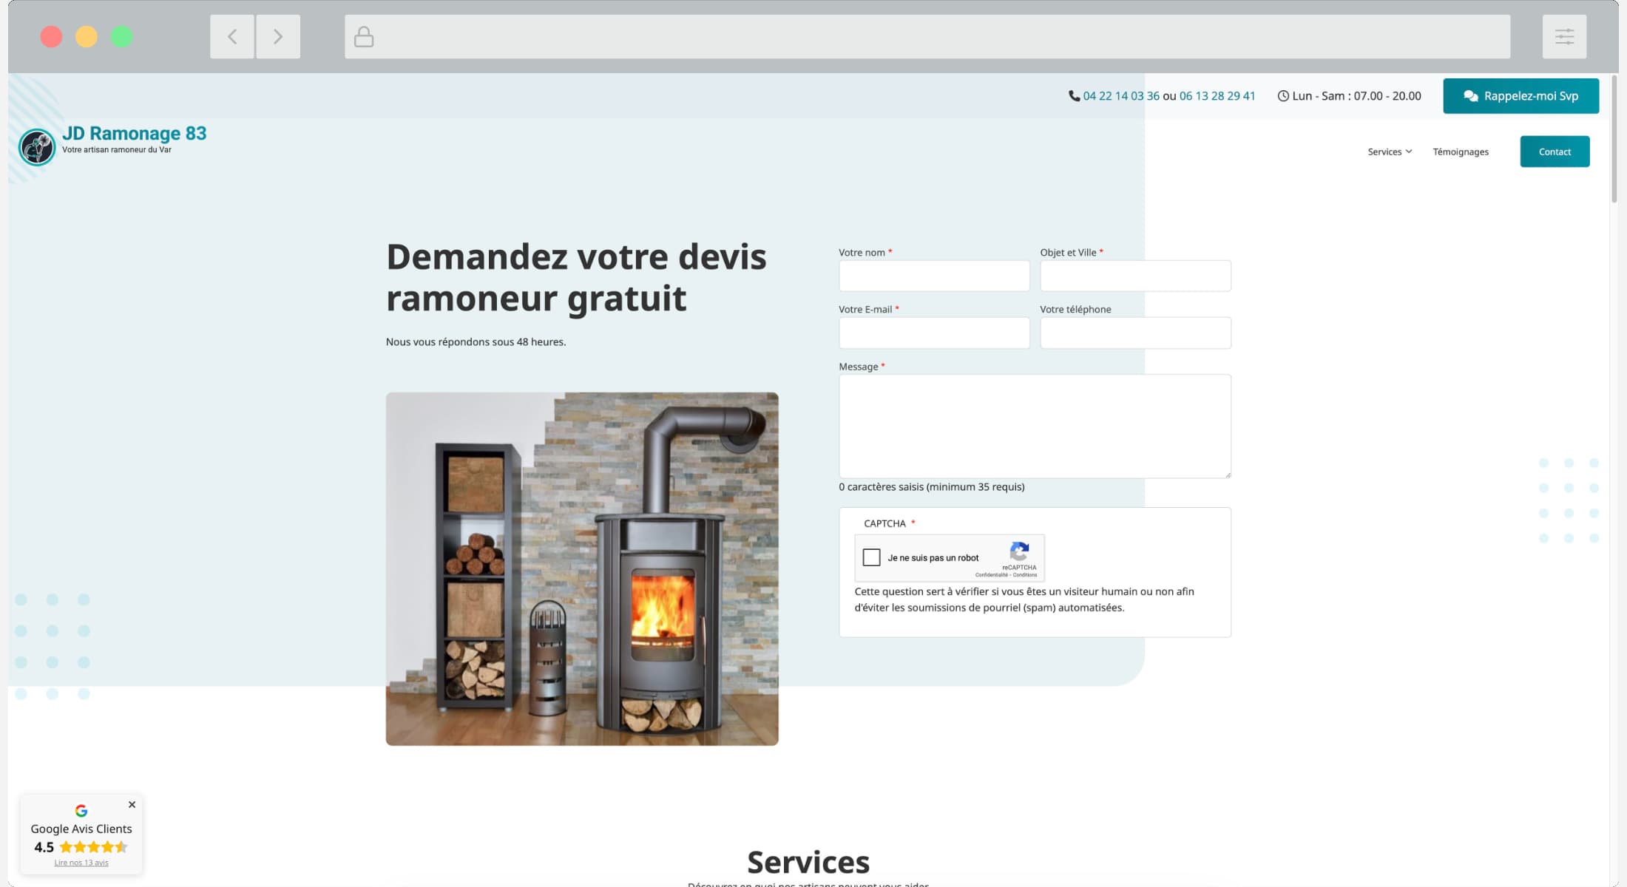This screenshot has width=1627, height=887.
Task: Focus the Votre nom input field
Action: coord(933,276)
